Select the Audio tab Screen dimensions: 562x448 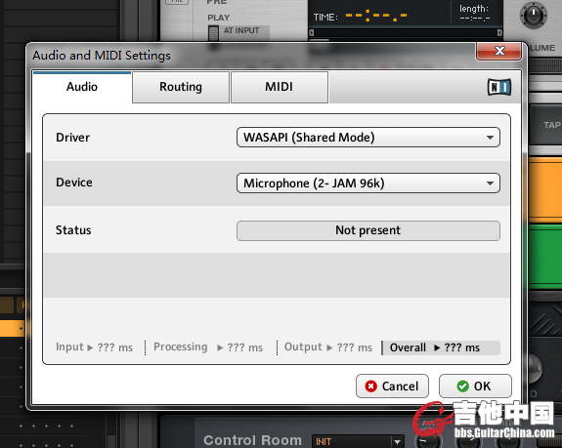[82, 87]
